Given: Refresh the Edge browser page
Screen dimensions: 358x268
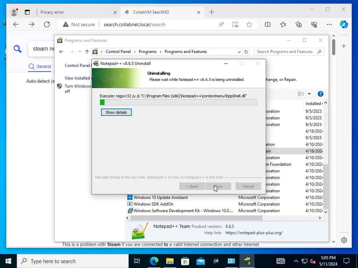Looking at the screenshot, I should [x=47, y=24].
